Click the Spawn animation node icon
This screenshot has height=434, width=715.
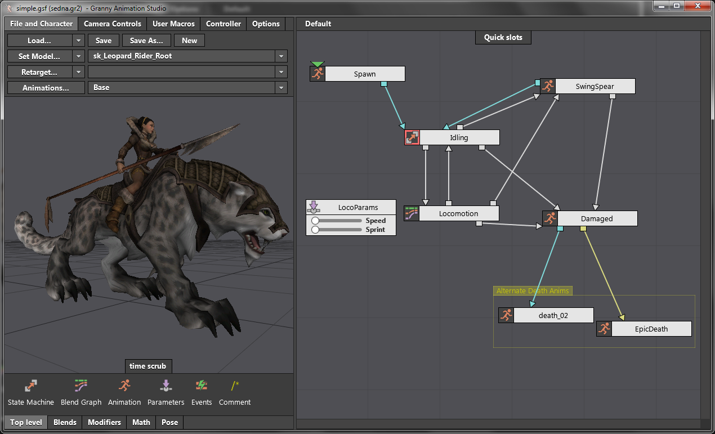(318, 74)
